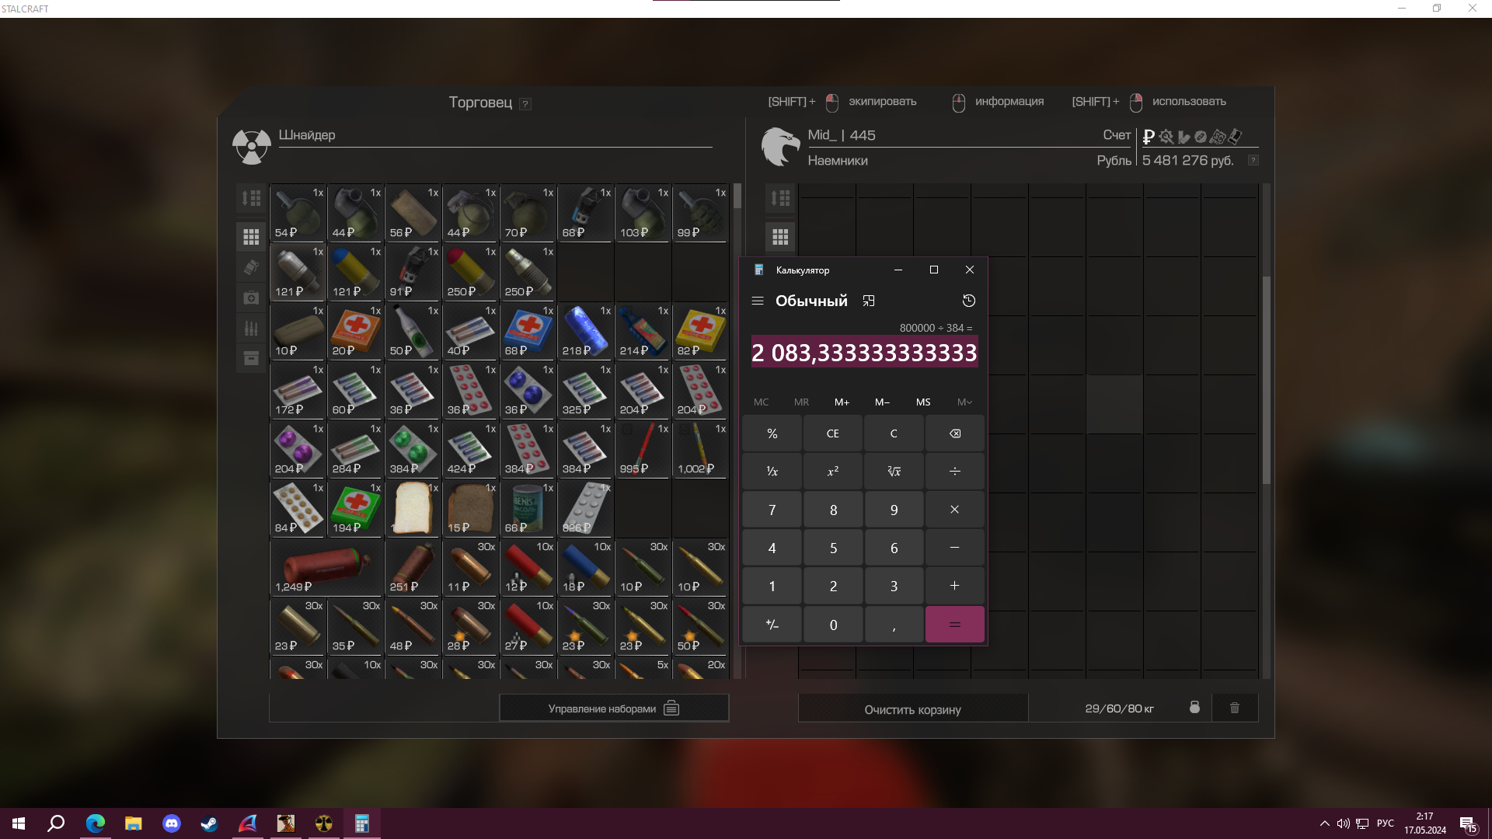Click the trader item list scrollbar
The image size is (1492, 839).
click(737, 196)
